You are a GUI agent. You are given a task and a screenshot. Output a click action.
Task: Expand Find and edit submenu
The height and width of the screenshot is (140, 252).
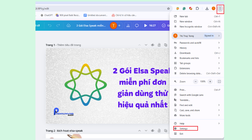pos(197,105)
